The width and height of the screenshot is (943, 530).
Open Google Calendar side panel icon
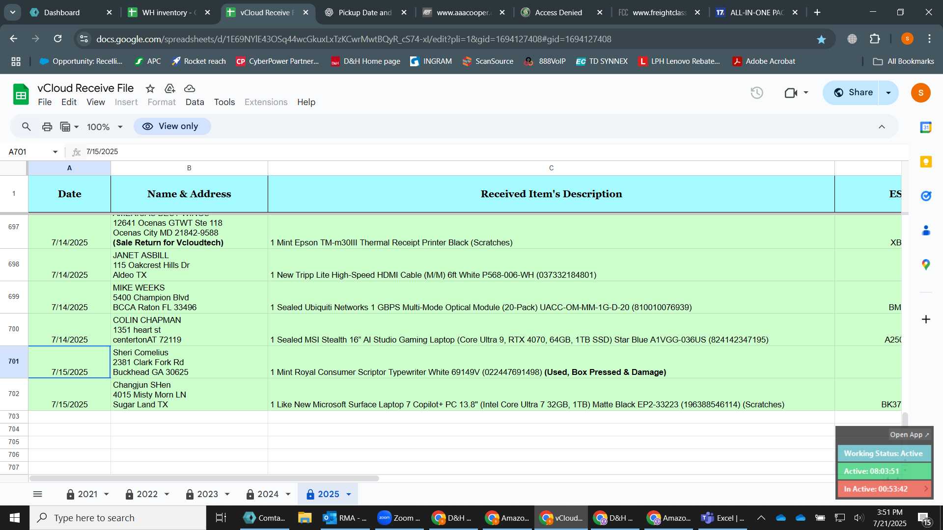[x=926, y=128]
